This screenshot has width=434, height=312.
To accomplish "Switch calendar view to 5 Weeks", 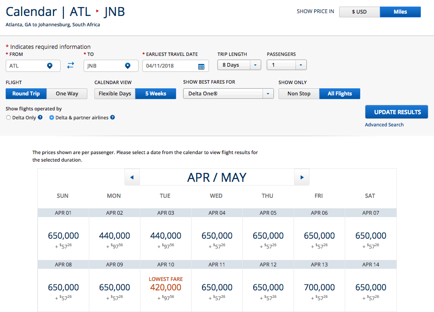I will click(155, 94).
